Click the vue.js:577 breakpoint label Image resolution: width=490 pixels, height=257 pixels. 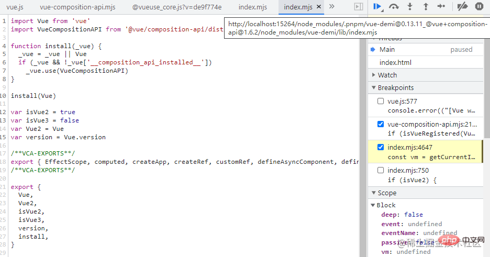(402, 101)
